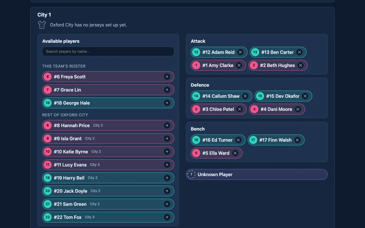This screenshot has height=228, width=365.
Task: Click the City 2 tag beside Isla Grant
Action: [90, 139]
